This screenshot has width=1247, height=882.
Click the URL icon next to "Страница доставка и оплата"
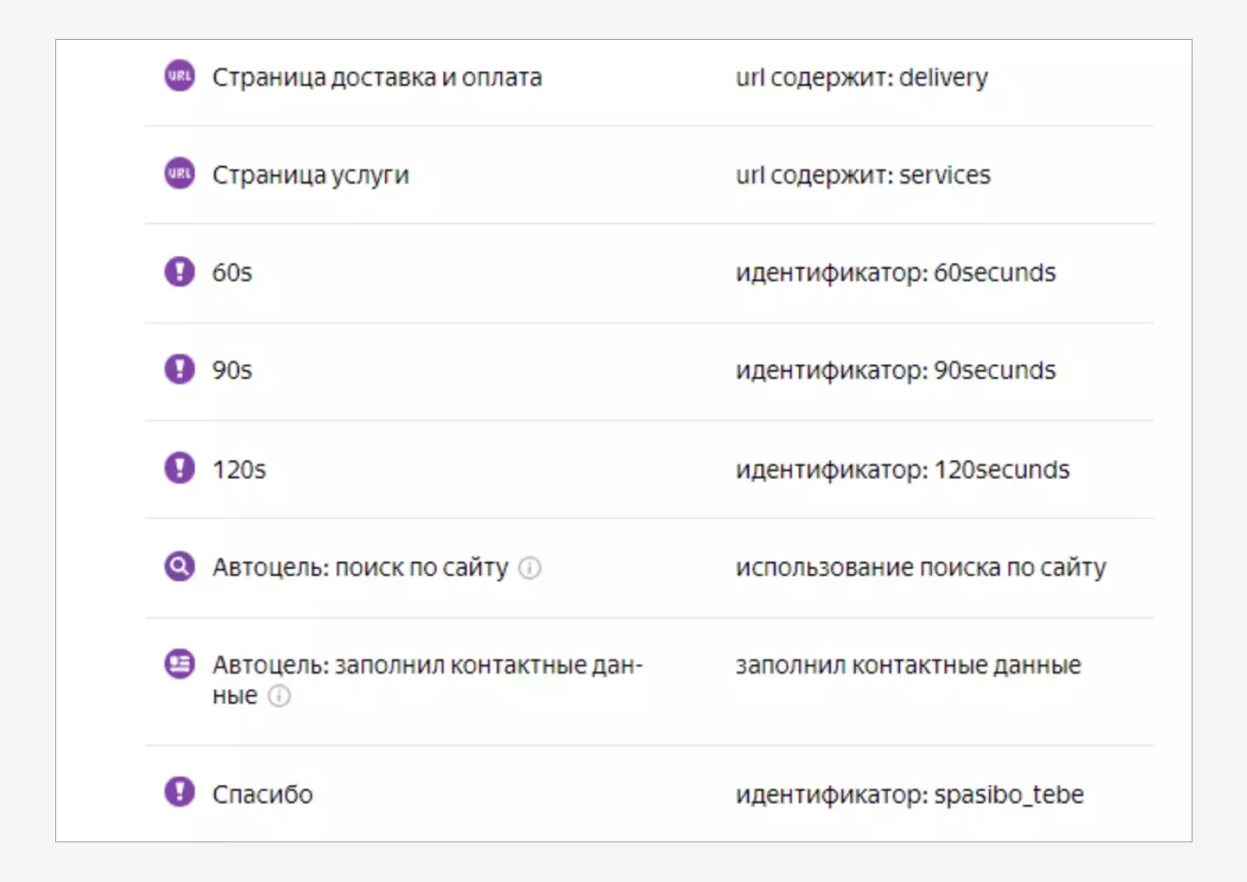click(x=178, y=76)
